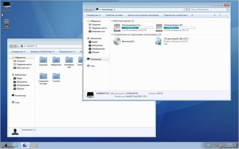The width and height of the screenshot is (239, 149).
Task: Open Локальный диск (D:) drive icon
Action: [159, 28]
